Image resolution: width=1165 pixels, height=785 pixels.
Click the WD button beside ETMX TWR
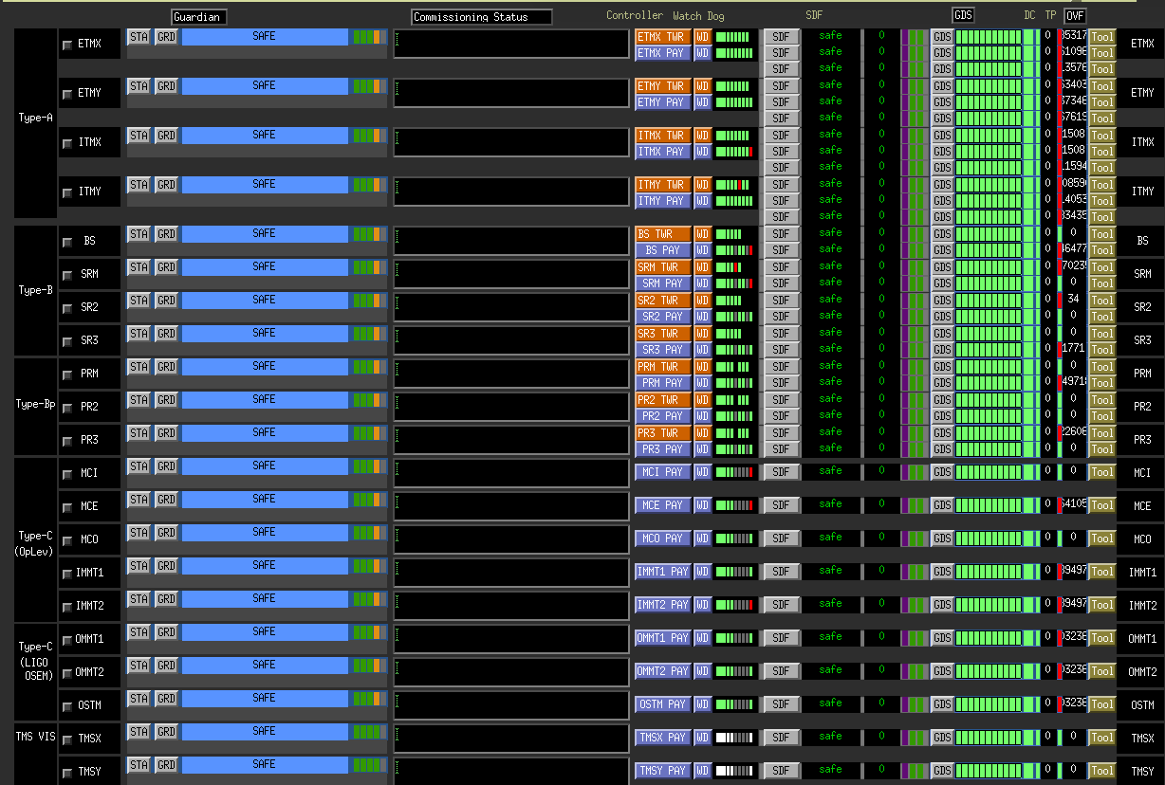point(702,36)
